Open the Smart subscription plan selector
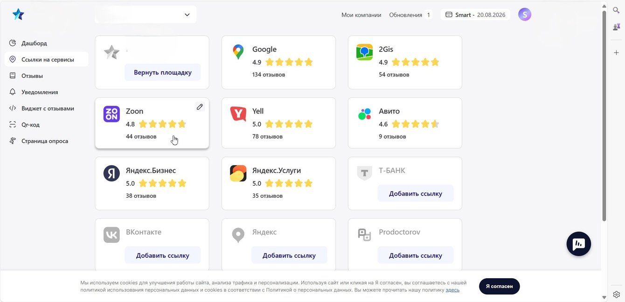625x302 pixels. (x=475, y=15)
